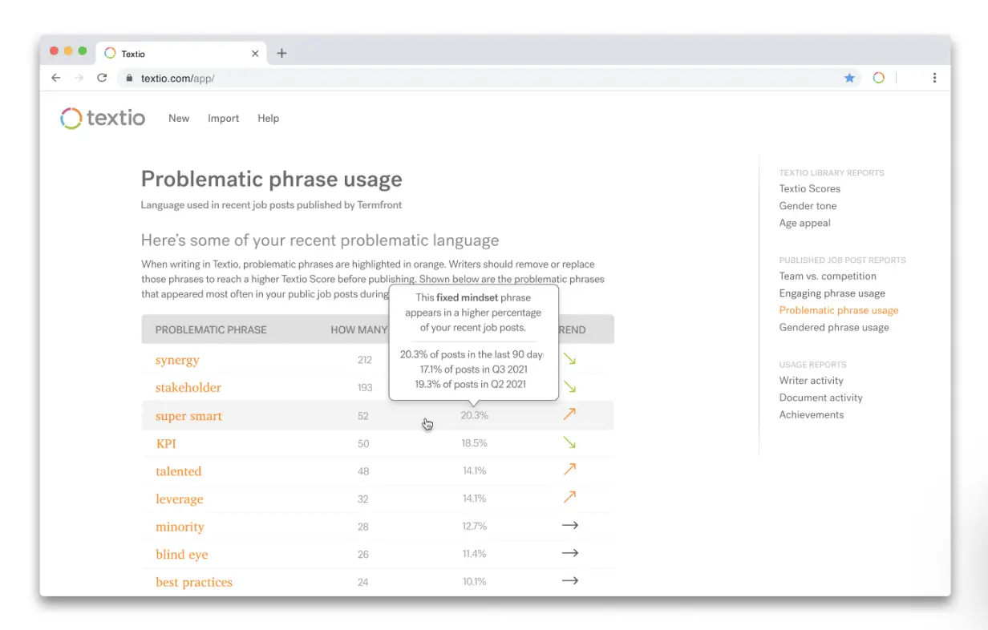
Task: Click the address bar URL field
Action: 481,78
